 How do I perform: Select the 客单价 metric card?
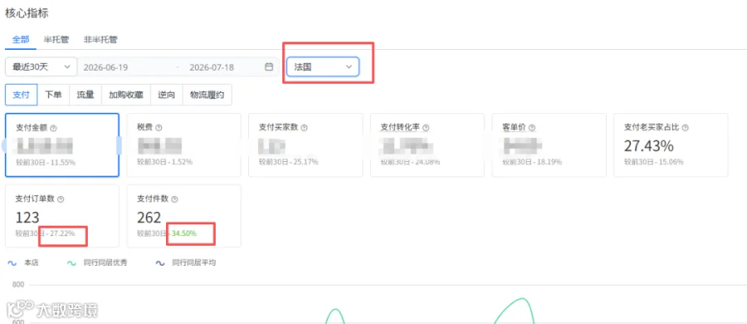[x=549, y=145]
